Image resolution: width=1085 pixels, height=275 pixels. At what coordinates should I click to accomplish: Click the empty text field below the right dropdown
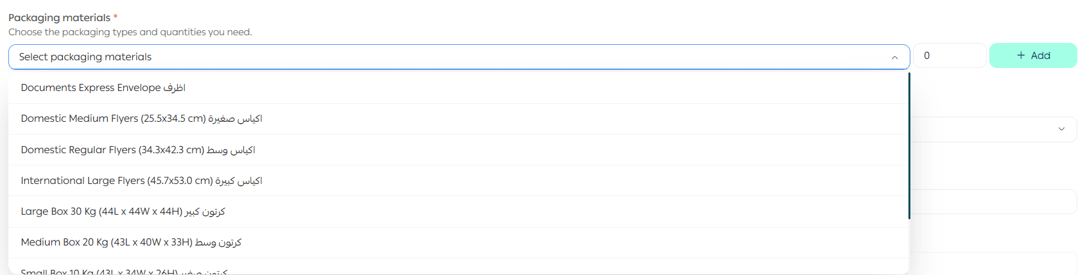click(993, 202)
